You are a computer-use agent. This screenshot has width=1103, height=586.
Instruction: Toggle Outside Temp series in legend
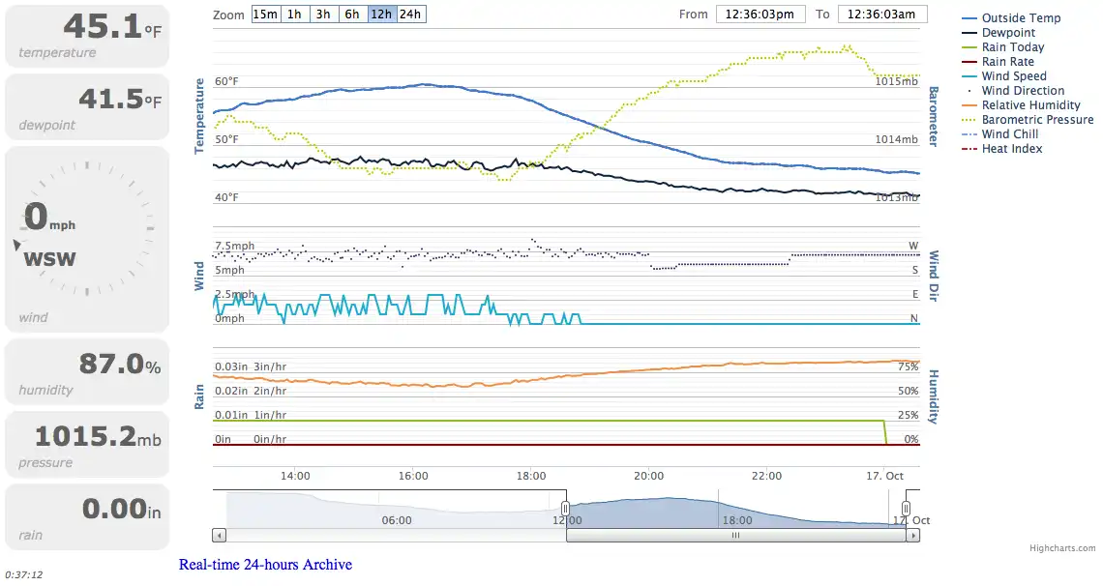1011,18
